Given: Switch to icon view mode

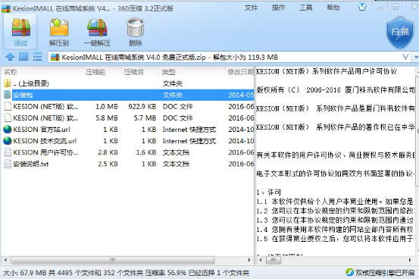Looking at the screenshot, I should [x=23, y=57].
